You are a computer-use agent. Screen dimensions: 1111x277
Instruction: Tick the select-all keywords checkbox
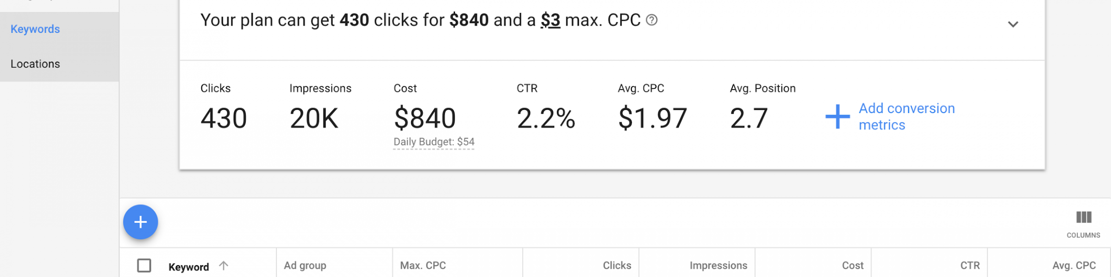coord(144,265)
